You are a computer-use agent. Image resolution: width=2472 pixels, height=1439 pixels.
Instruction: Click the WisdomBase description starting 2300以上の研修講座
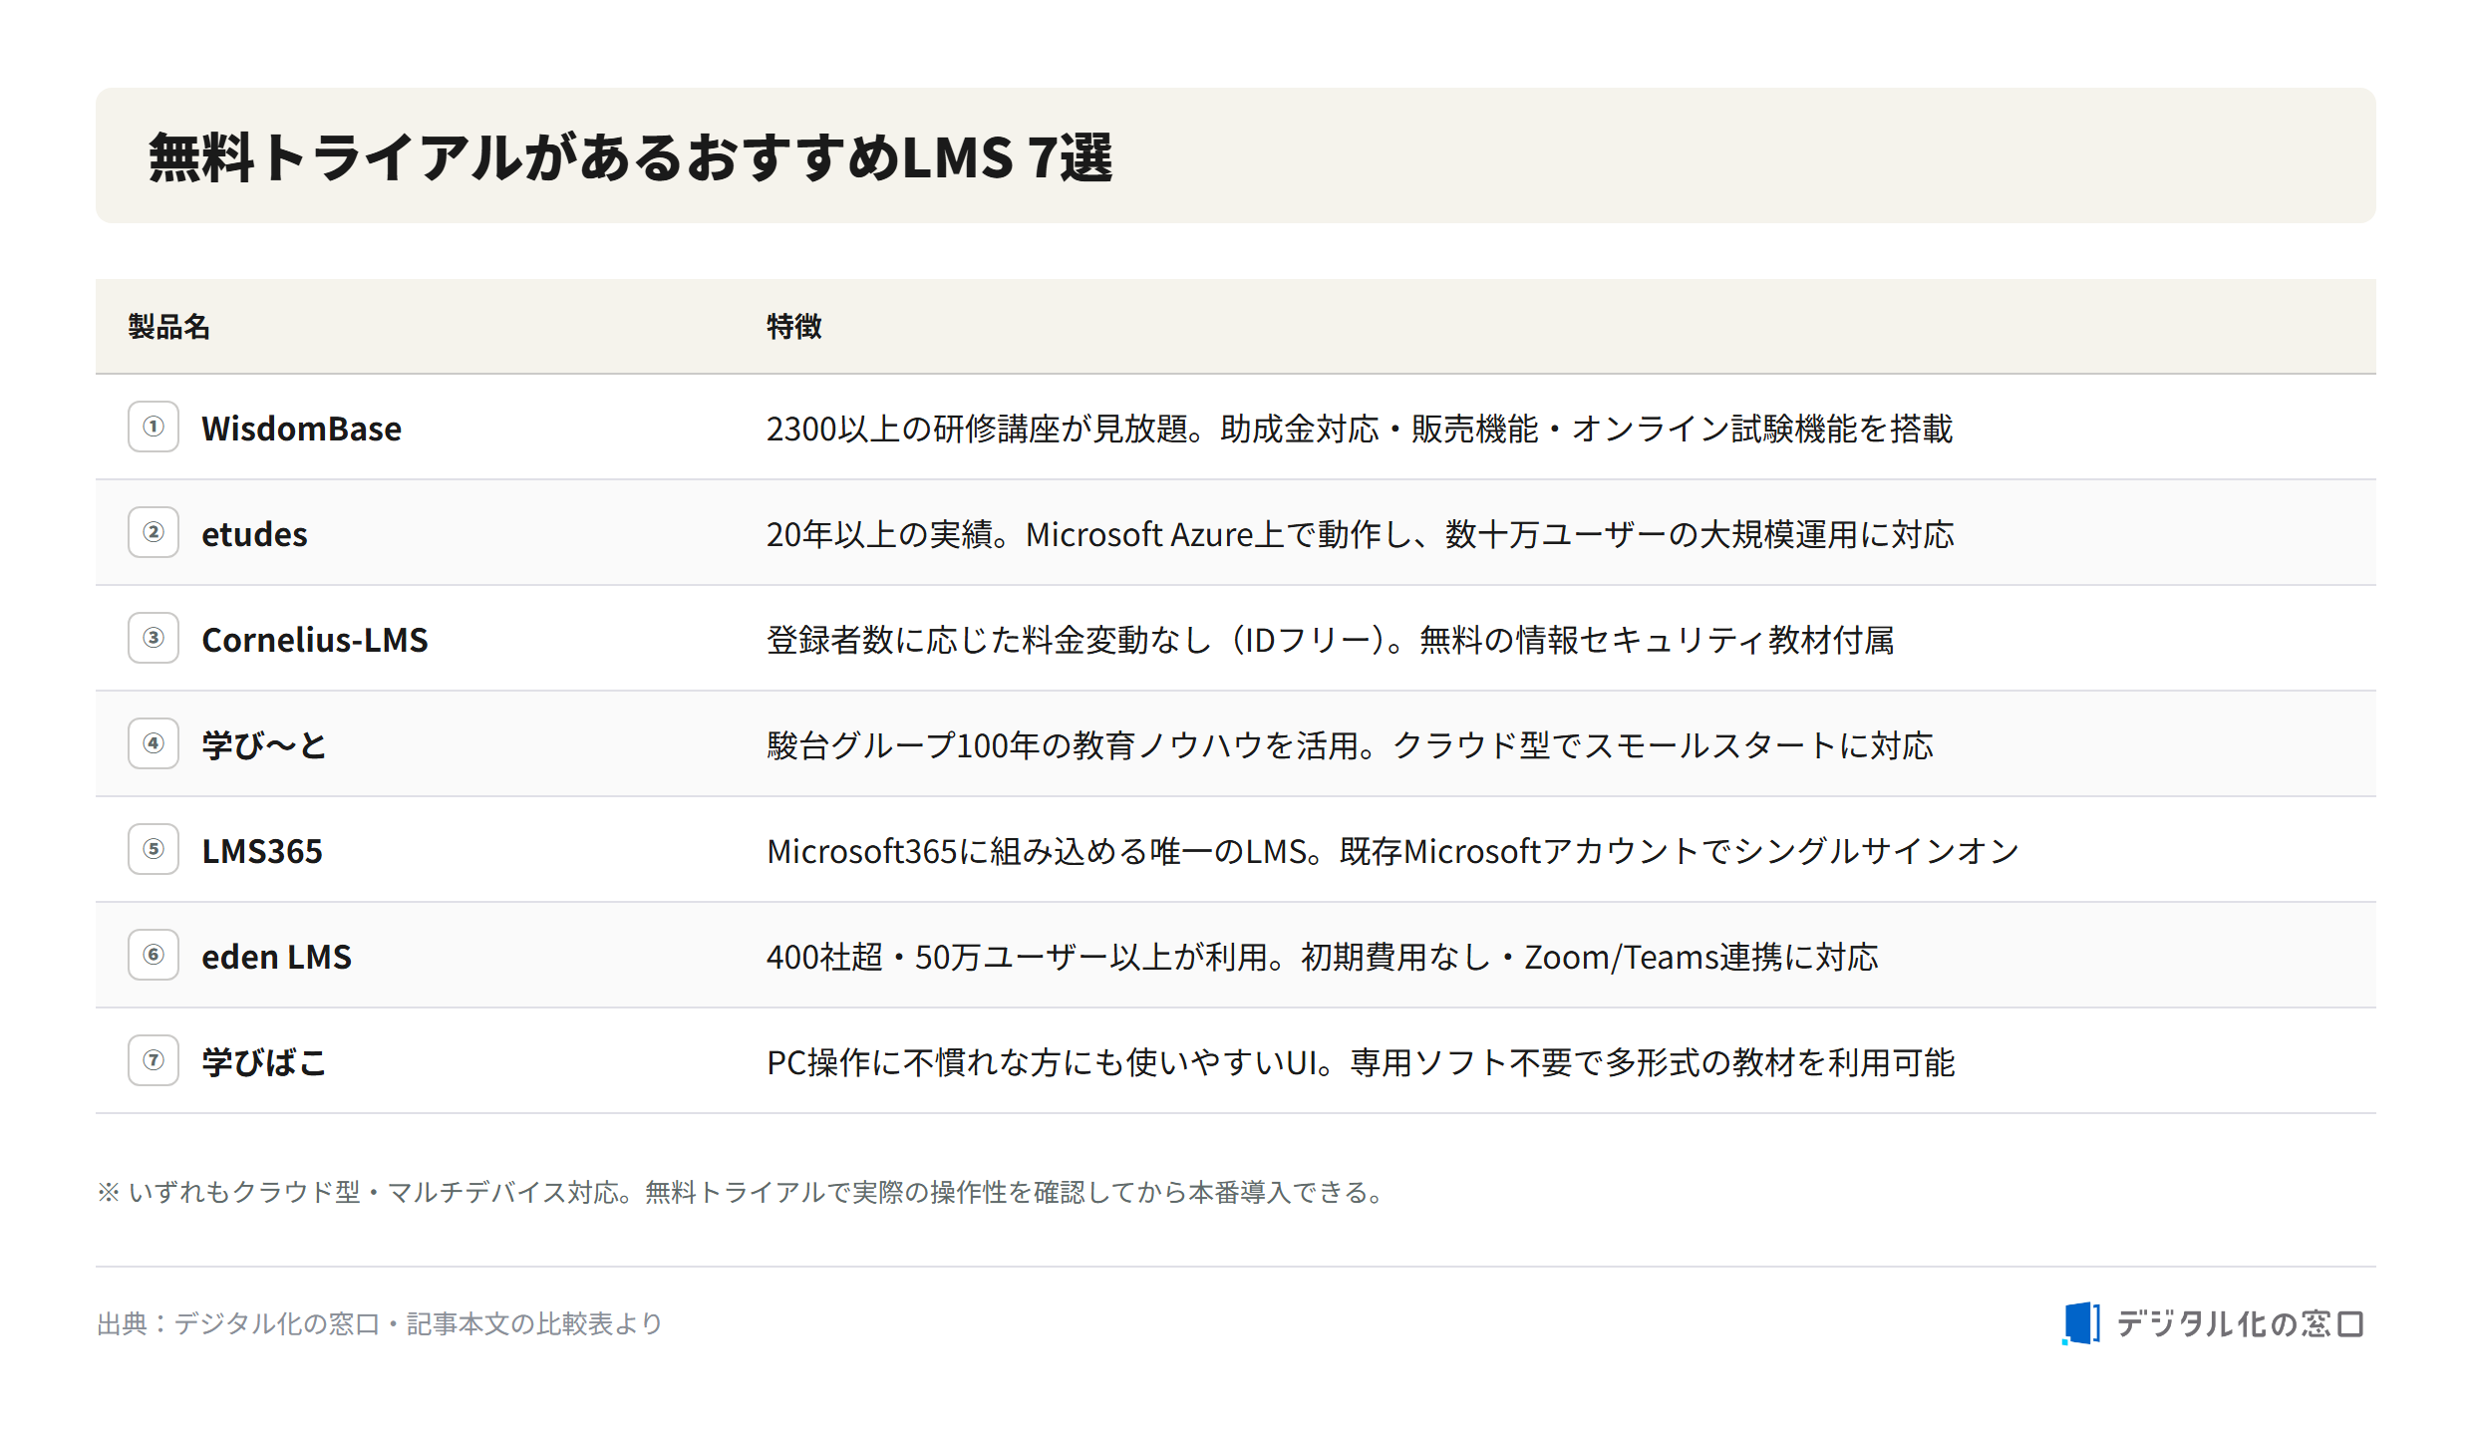click(x=1360, y=429)
